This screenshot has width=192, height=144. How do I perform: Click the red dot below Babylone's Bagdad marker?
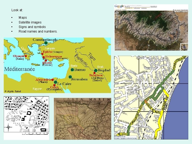tap(94, 73)
